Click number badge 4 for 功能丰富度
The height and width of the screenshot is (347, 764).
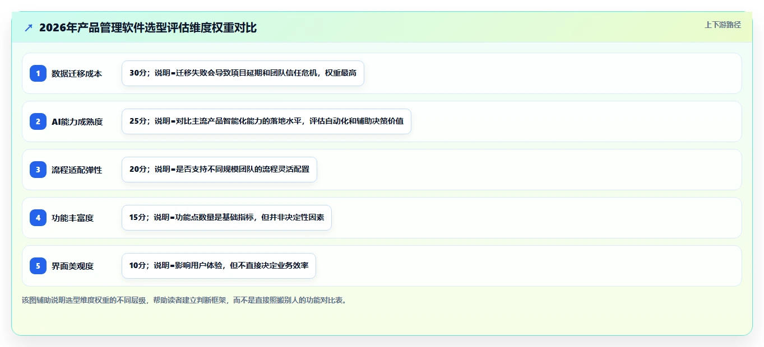38,218
